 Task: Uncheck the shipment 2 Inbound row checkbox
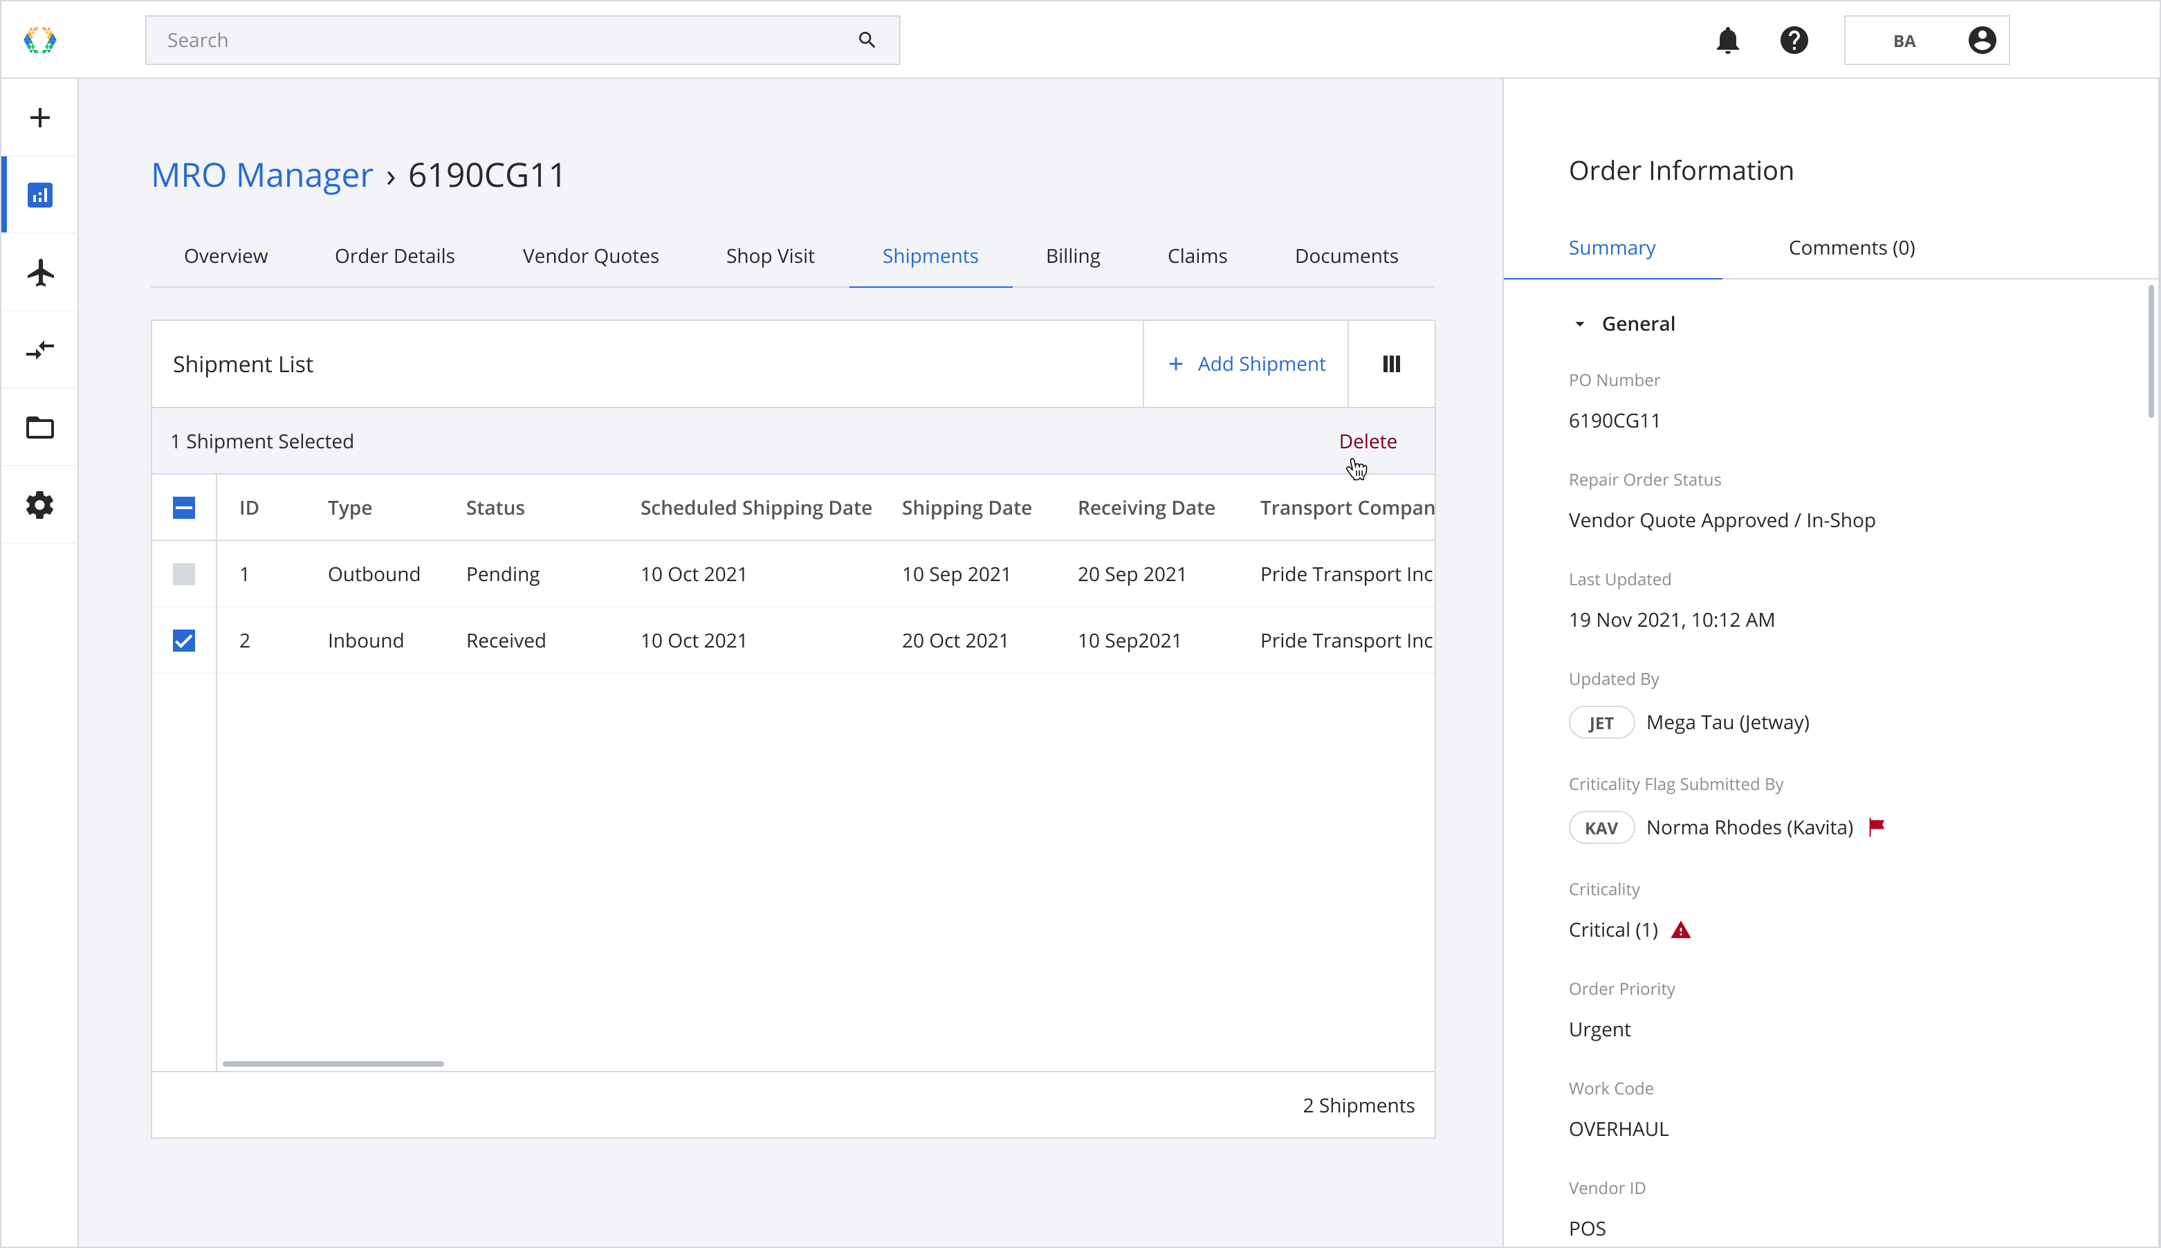pyautogui.click(x=183, y=641)
